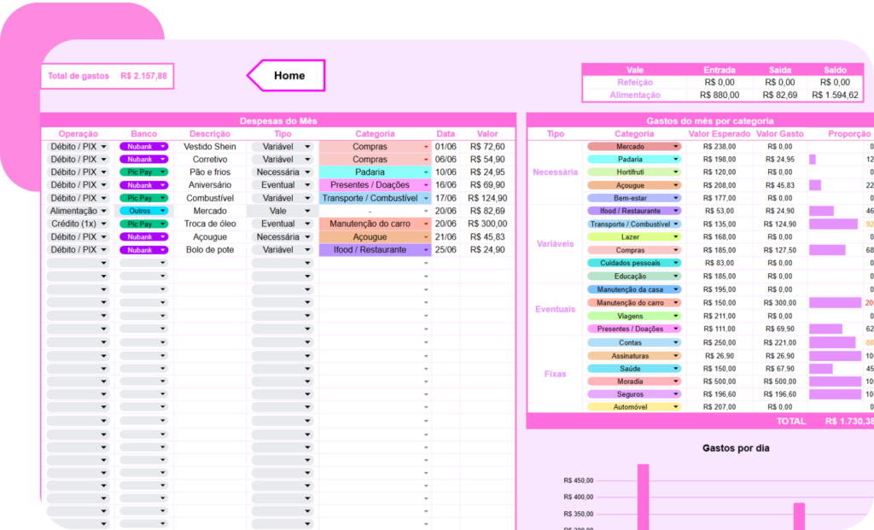Open Presentes / Doações category in Aniversário row

click(x=375, y=185)
